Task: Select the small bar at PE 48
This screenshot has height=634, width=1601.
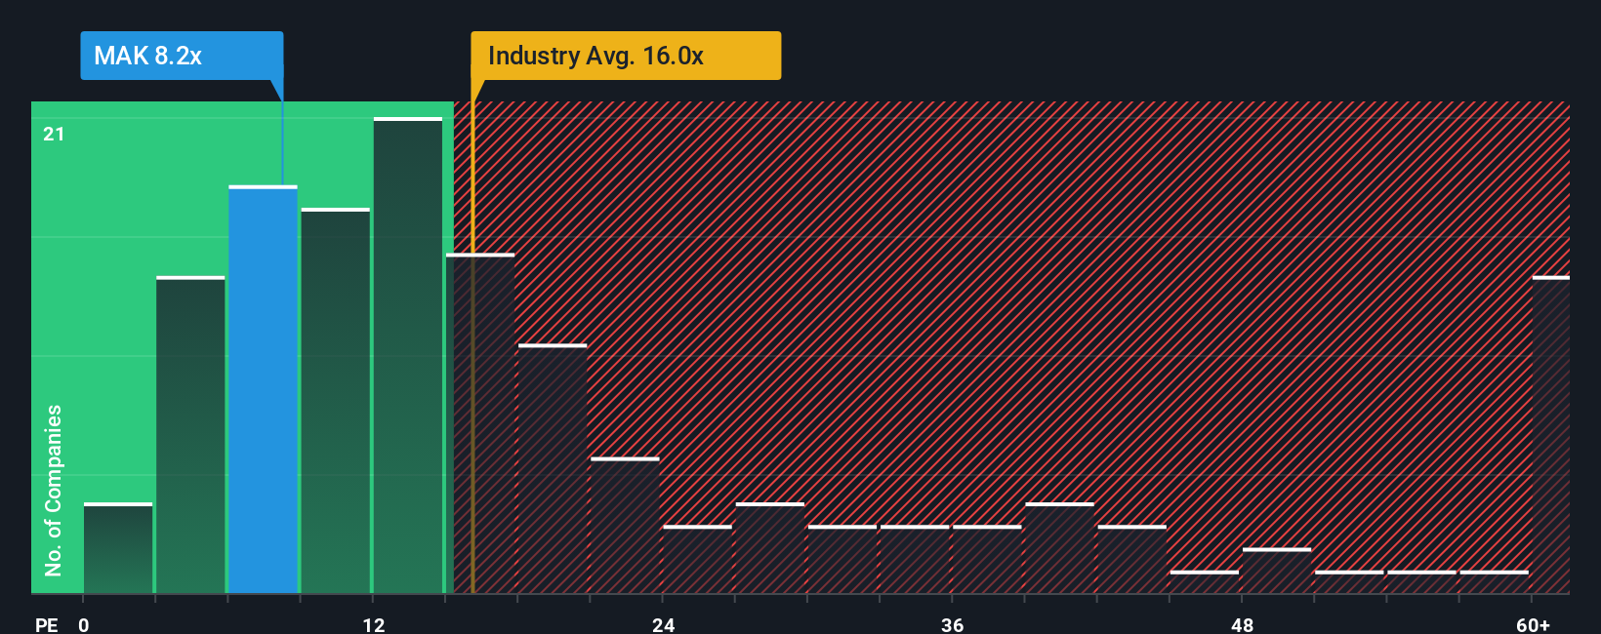Action: [x=1277, y=571]
